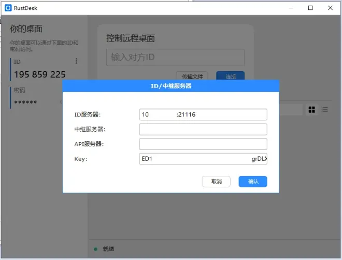Click inside the Key input field

203,159
